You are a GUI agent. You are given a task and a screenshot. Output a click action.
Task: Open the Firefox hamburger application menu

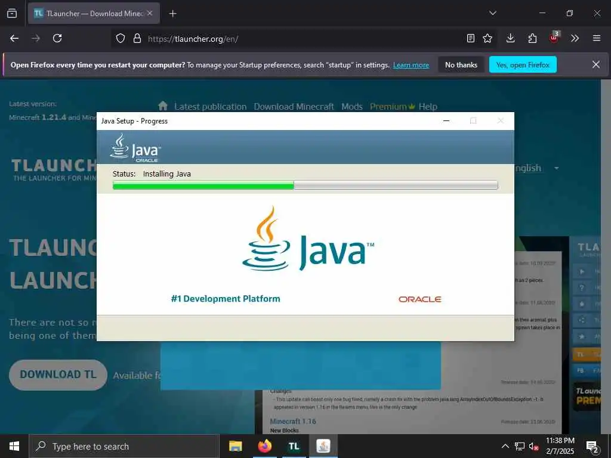[x=597, y=38]
